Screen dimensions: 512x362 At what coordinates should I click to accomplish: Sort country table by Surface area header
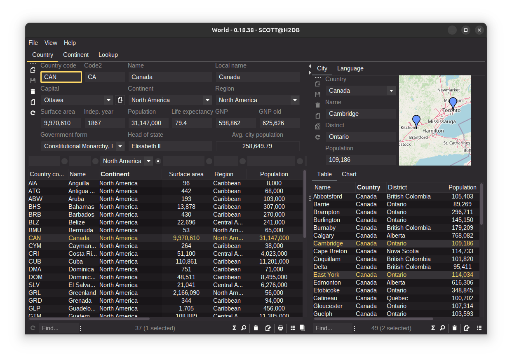[186, 174]
